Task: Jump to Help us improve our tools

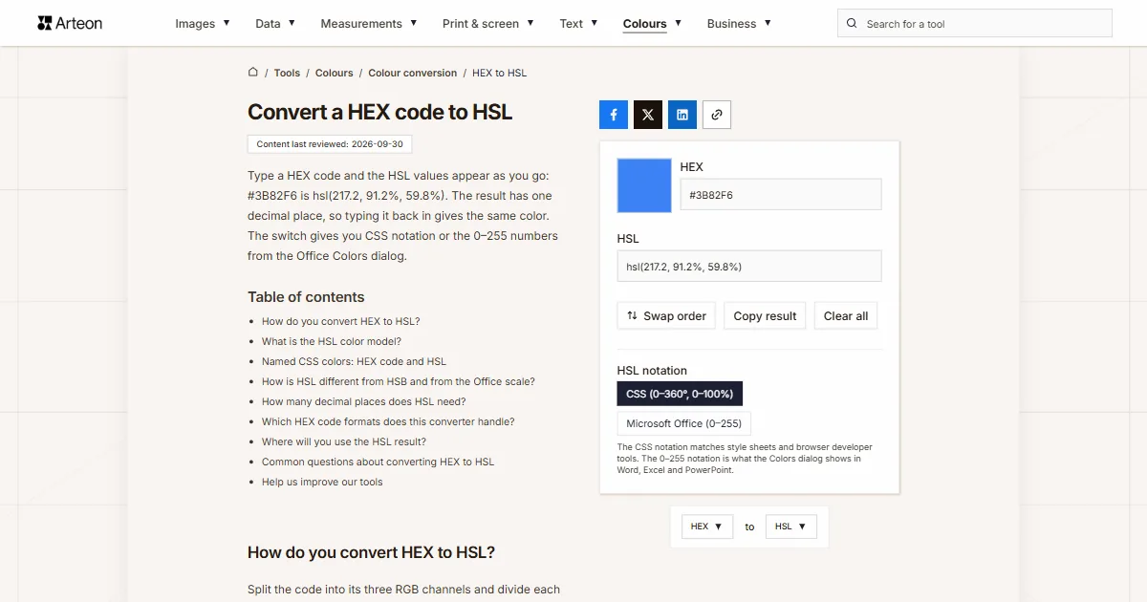Action: [x=322, y=482]
